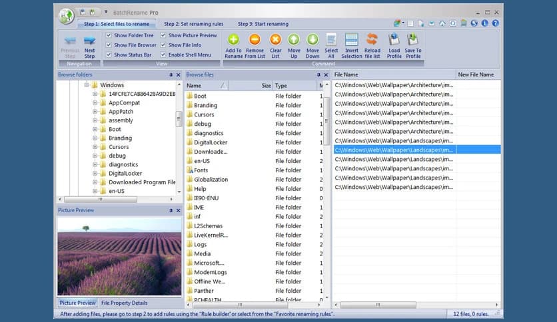Screen dimensions: 557x322
Task: Open the Help question mark icon
Action: tap(495, 23)
